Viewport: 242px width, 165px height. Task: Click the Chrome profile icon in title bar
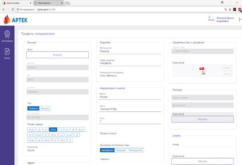[x=222, y=3]
